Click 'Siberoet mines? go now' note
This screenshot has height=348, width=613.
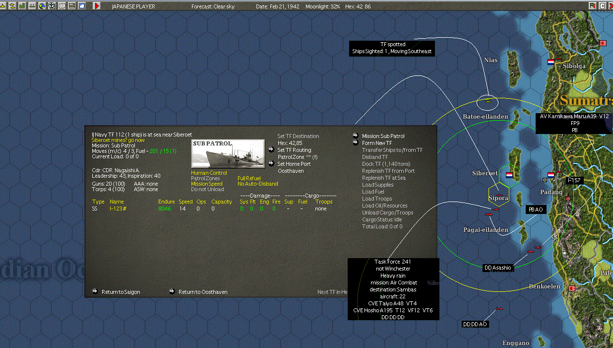coord(119,140)
